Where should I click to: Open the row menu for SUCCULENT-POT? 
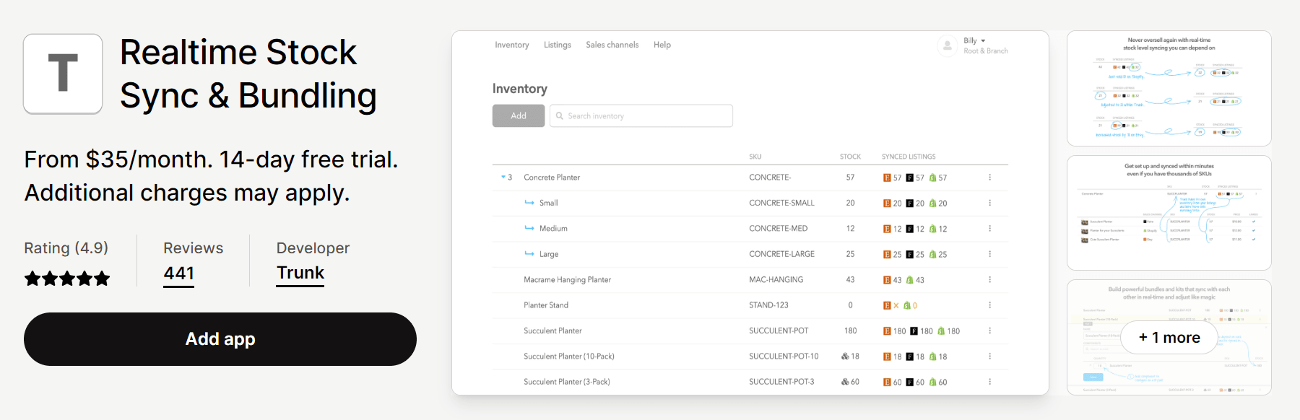[x=989, y=331]
